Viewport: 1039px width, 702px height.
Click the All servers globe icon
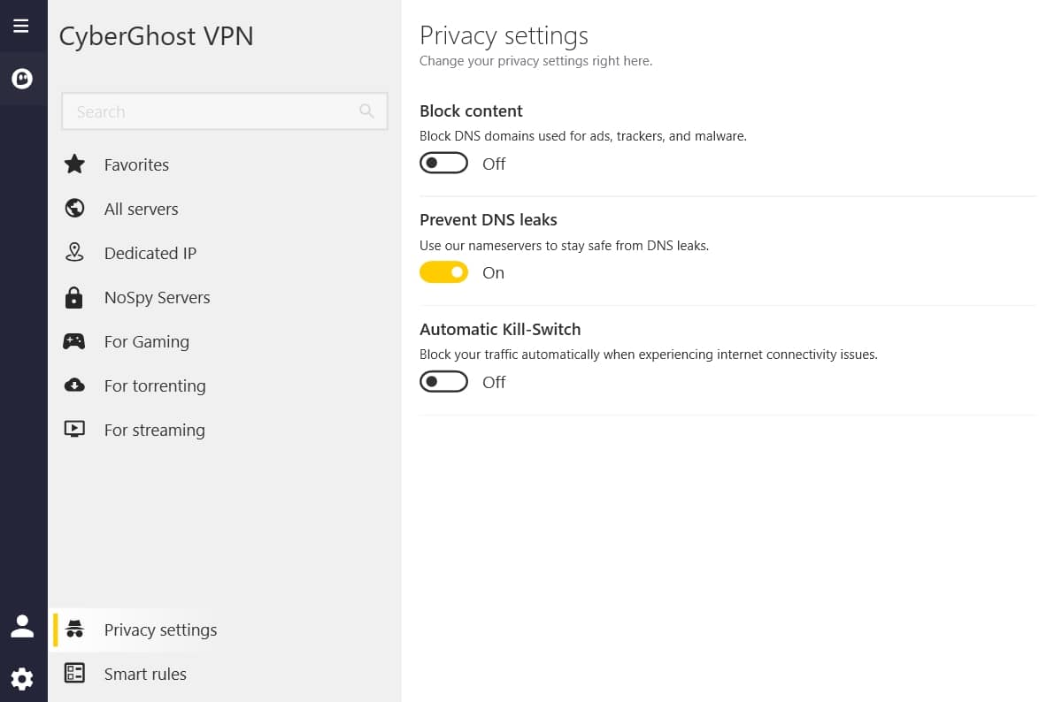pos(75,208)
